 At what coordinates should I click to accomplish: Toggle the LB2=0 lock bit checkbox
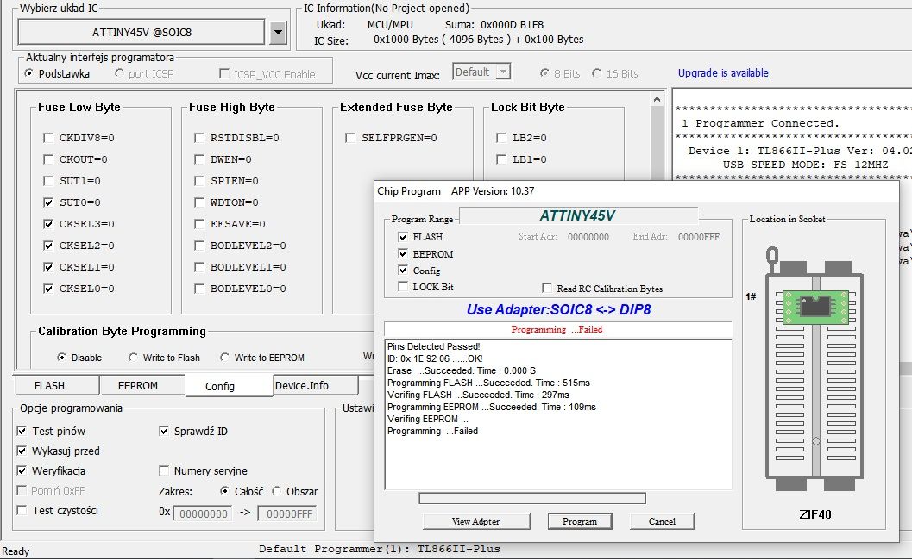[501, 138]
